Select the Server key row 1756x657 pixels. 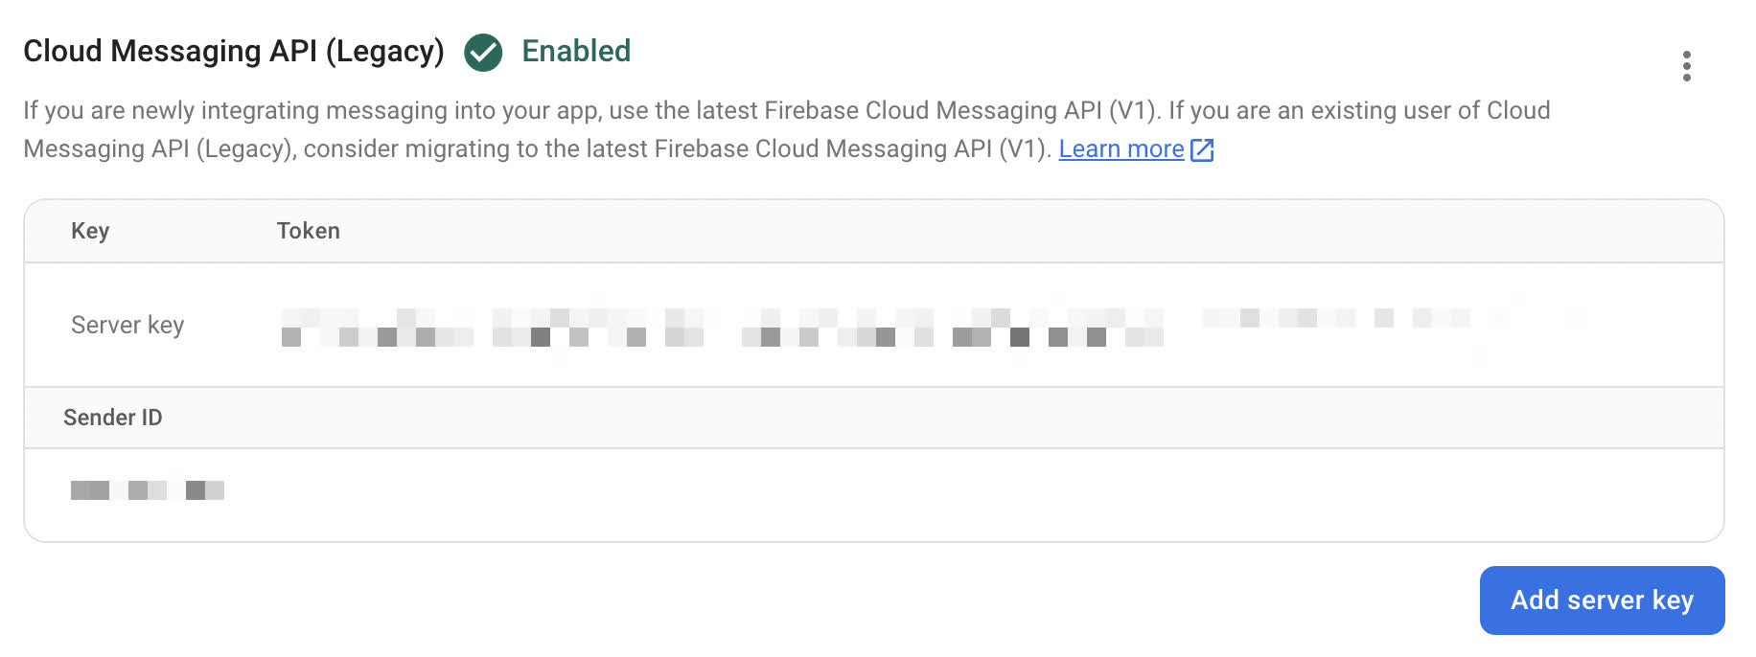[127, 325]
